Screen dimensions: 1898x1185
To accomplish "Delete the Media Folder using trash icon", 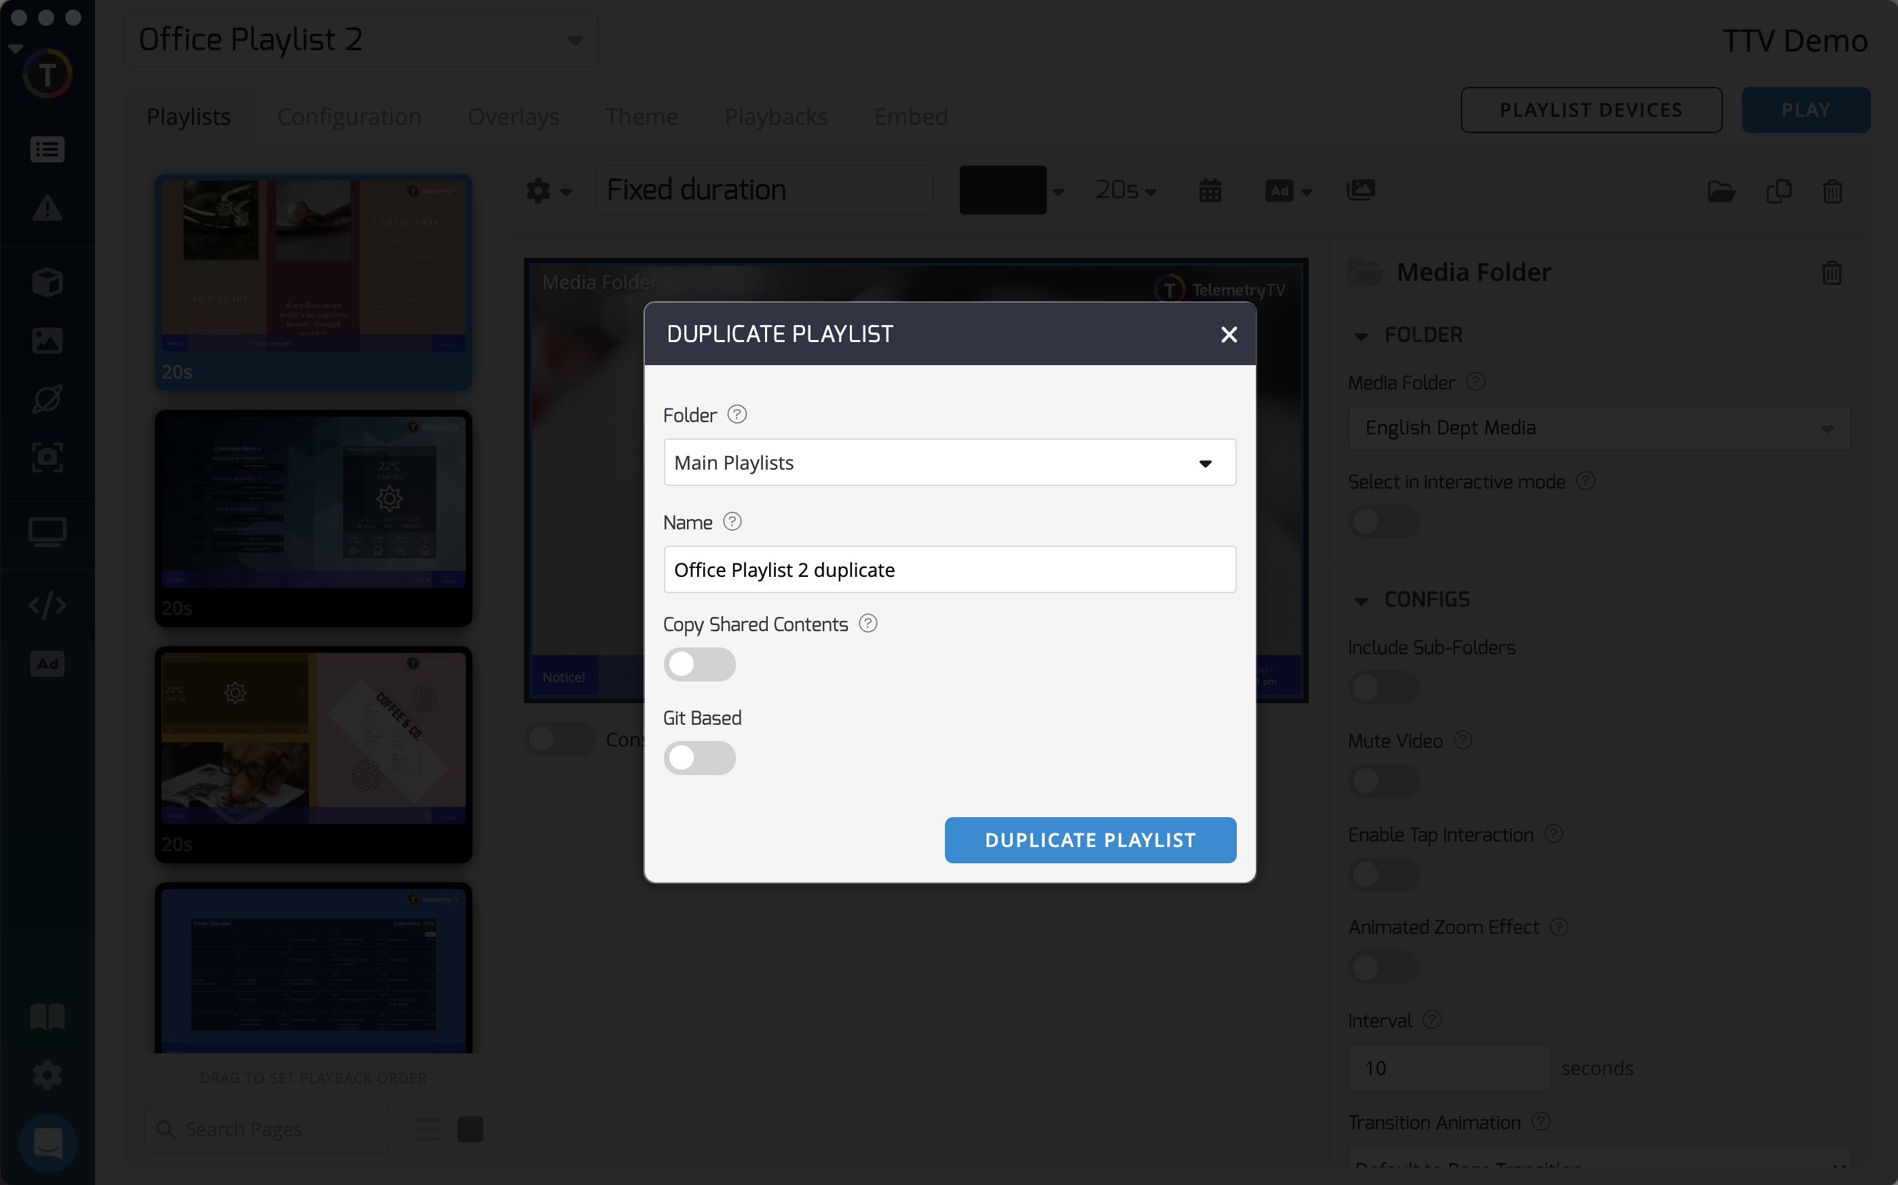I will [1831, 272].
